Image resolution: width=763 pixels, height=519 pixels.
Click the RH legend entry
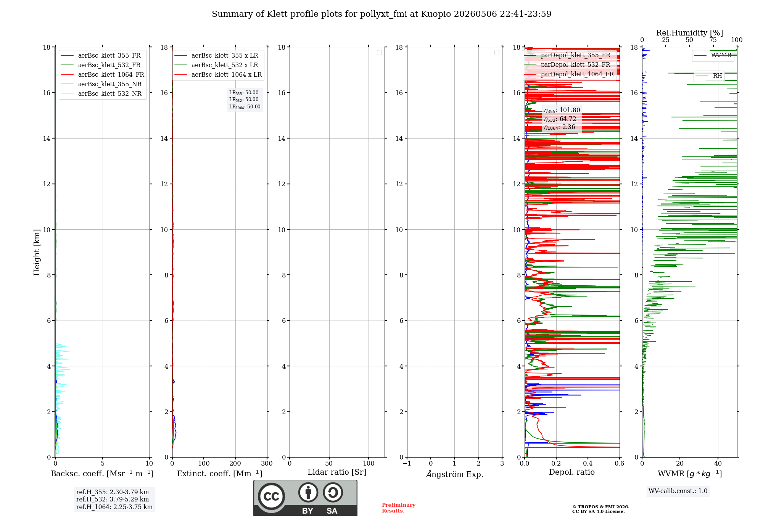(x=709, y=76)
